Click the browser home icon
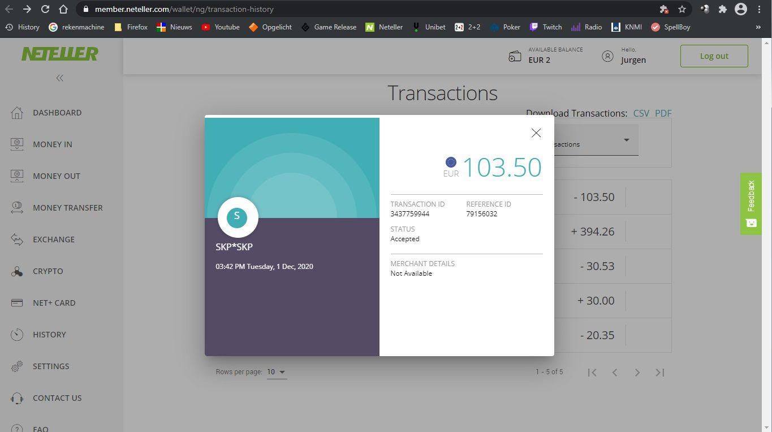772x432 pixels. 63,9
